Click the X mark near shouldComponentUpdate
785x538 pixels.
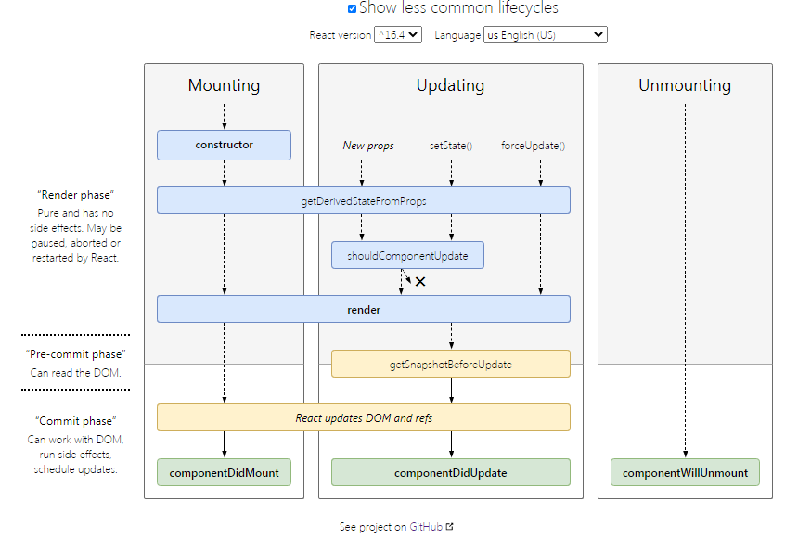(x=419, y=281)
